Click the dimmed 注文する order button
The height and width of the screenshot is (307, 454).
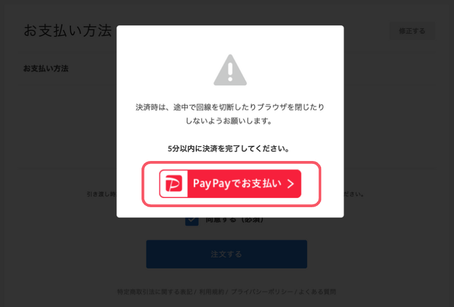[x=226, y=254]
